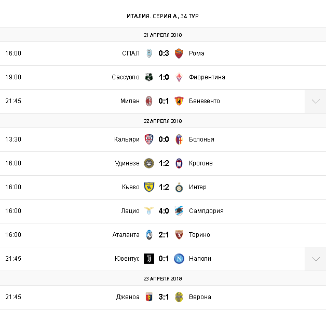The image size is (326, 310).
Task: Open the Udinese 1:2 Crotone result
Action: [x=164, y=163]
